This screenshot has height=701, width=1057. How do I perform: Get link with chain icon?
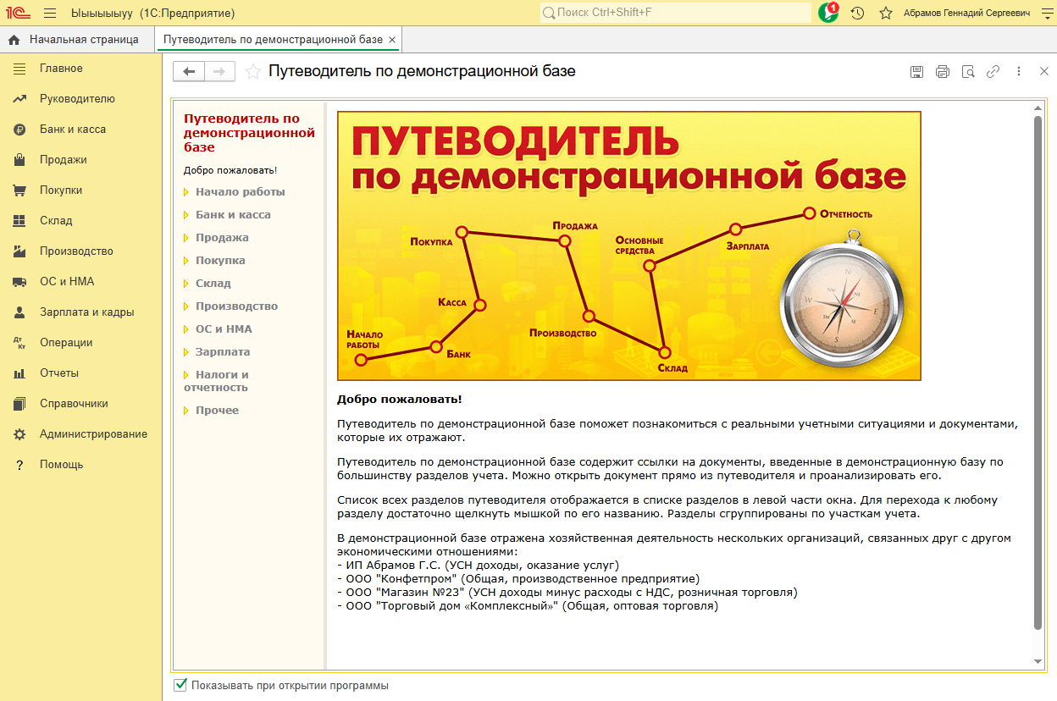[x=993, y=72]
